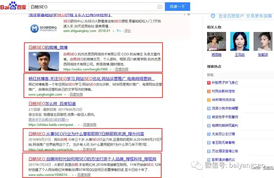
Task: Open 百度快照 for zhidao.baidu.com result
Action: (x=90, y=124)
